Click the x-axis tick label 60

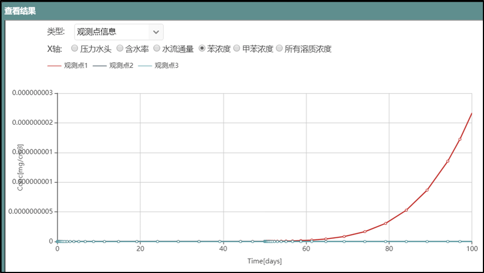click(x=306, y=249)
